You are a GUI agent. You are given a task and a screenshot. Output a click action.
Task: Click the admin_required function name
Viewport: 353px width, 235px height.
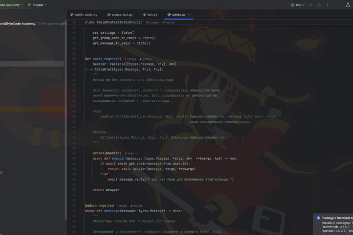tap(106, 59)
